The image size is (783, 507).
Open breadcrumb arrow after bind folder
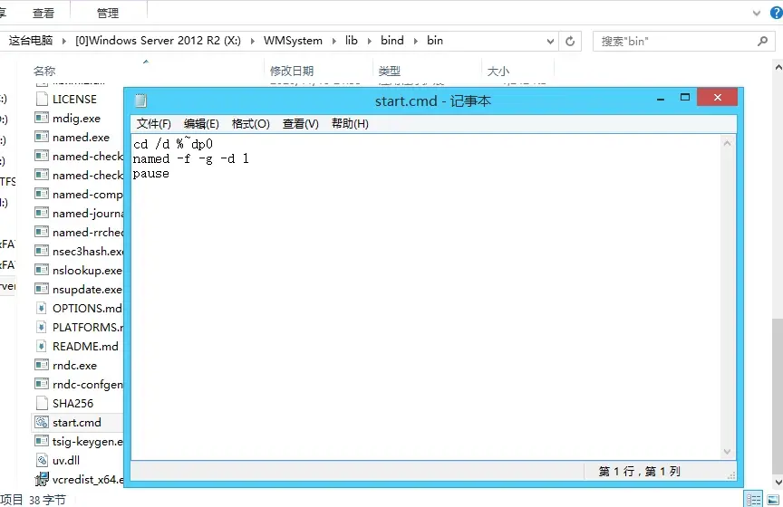pos(415,41)
